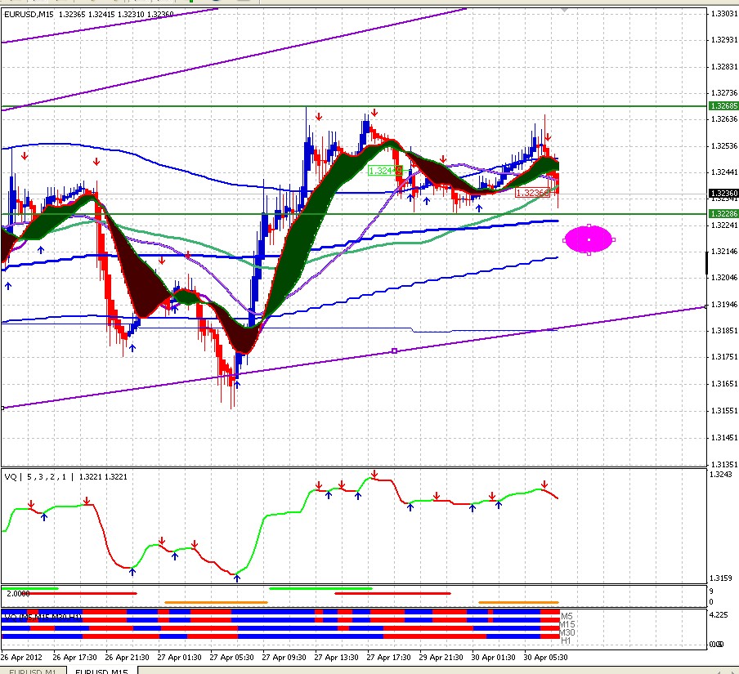The width and height of the screenshot is (739, 674).
Task: Click topmost red arrow in VQ indicator window
Action: (374, 474)
